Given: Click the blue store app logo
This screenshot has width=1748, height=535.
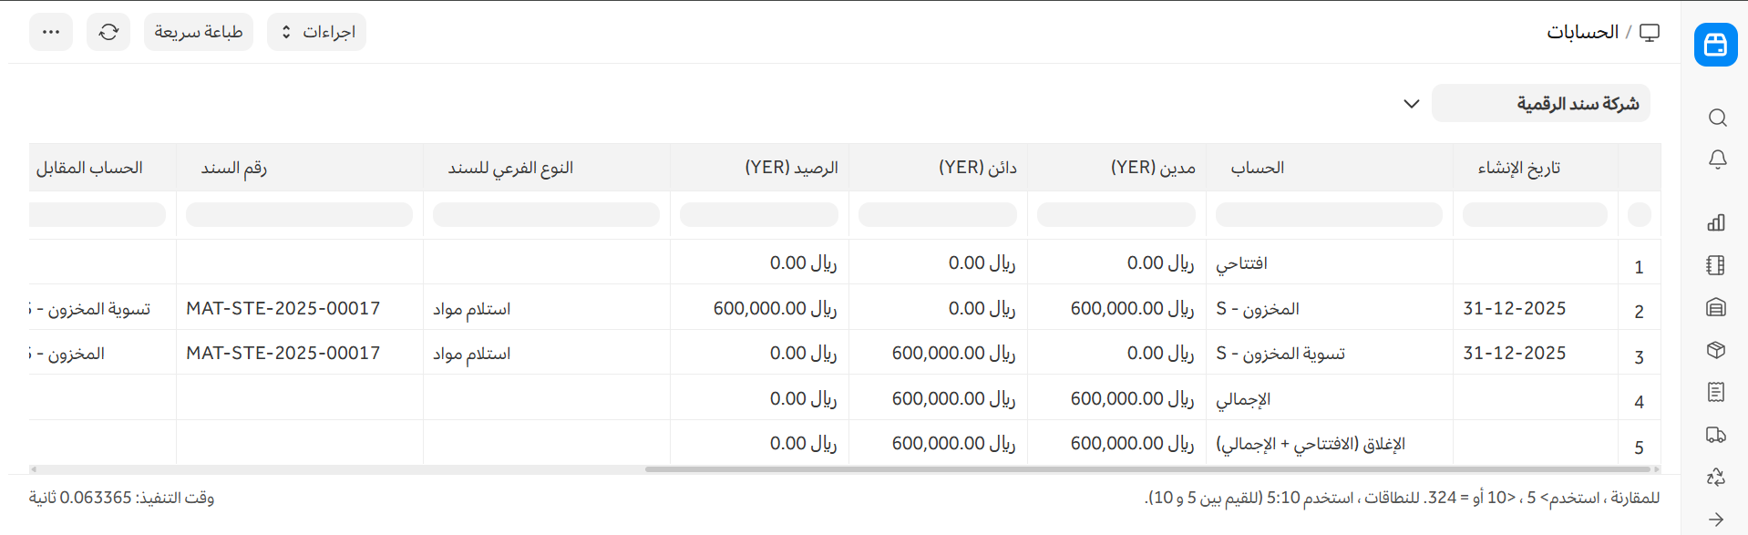Looking at the screenshot, I should (1715, 45).
